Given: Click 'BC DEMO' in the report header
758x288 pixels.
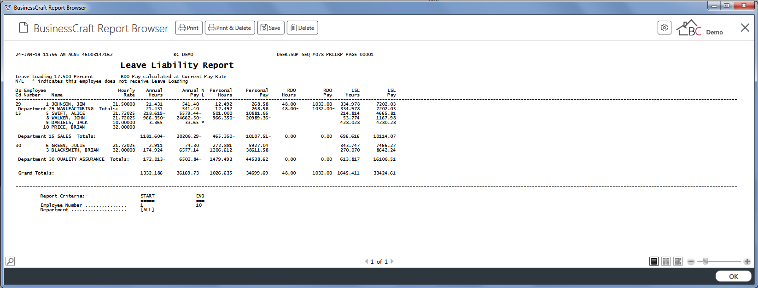Looking at the screenshot, I should tap(183, 55).
